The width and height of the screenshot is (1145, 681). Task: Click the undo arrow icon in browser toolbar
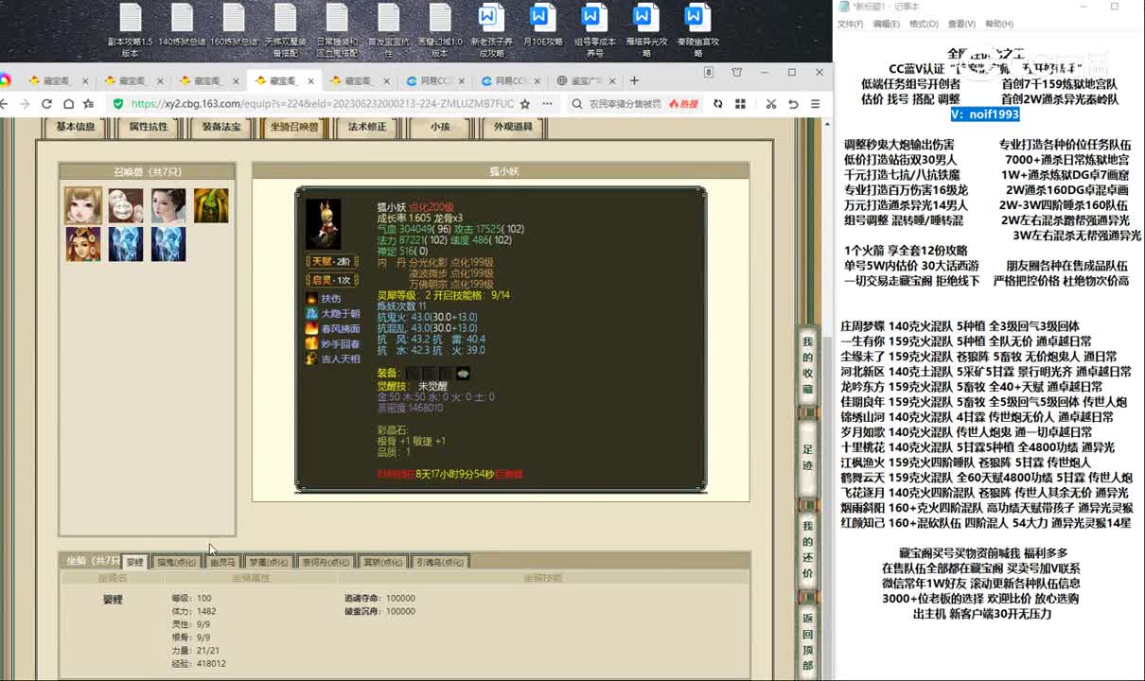[793, 103]
